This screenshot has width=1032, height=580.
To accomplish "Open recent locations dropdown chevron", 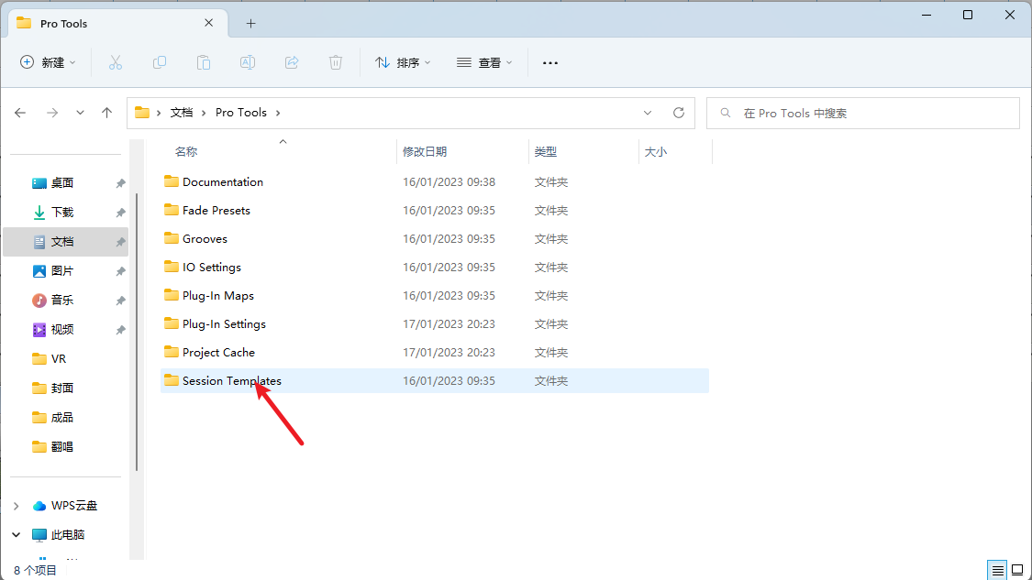I will pos(80,113).
